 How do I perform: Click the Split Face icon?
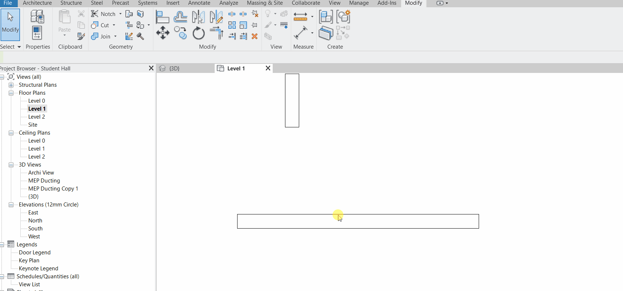pos(140,14)
